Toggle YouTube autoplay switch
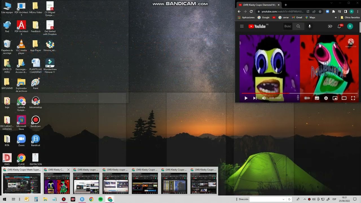 pos(307,98)
